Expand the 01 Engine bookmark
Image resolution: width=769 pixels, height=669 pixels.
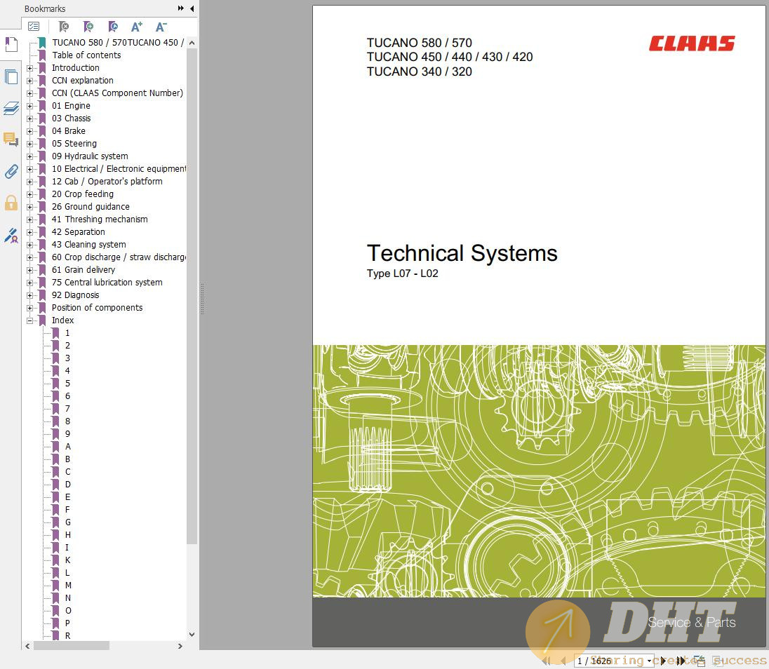[29, 106]
